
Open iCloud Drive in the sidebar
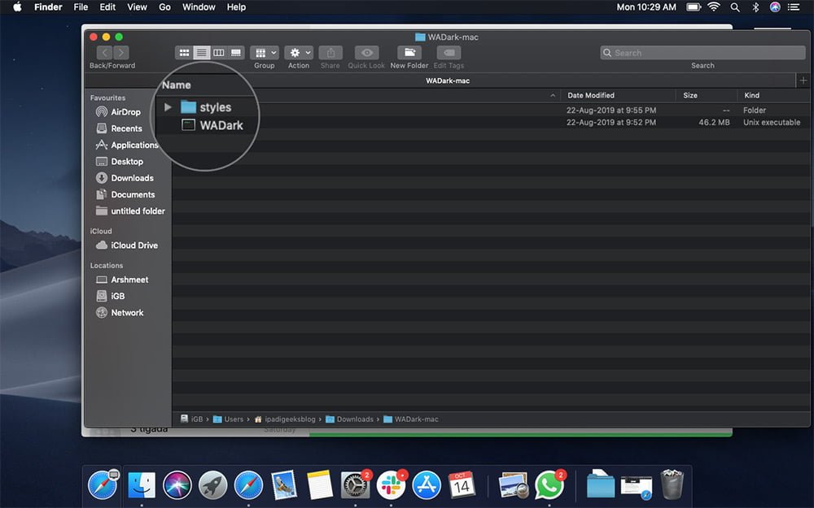127,245
